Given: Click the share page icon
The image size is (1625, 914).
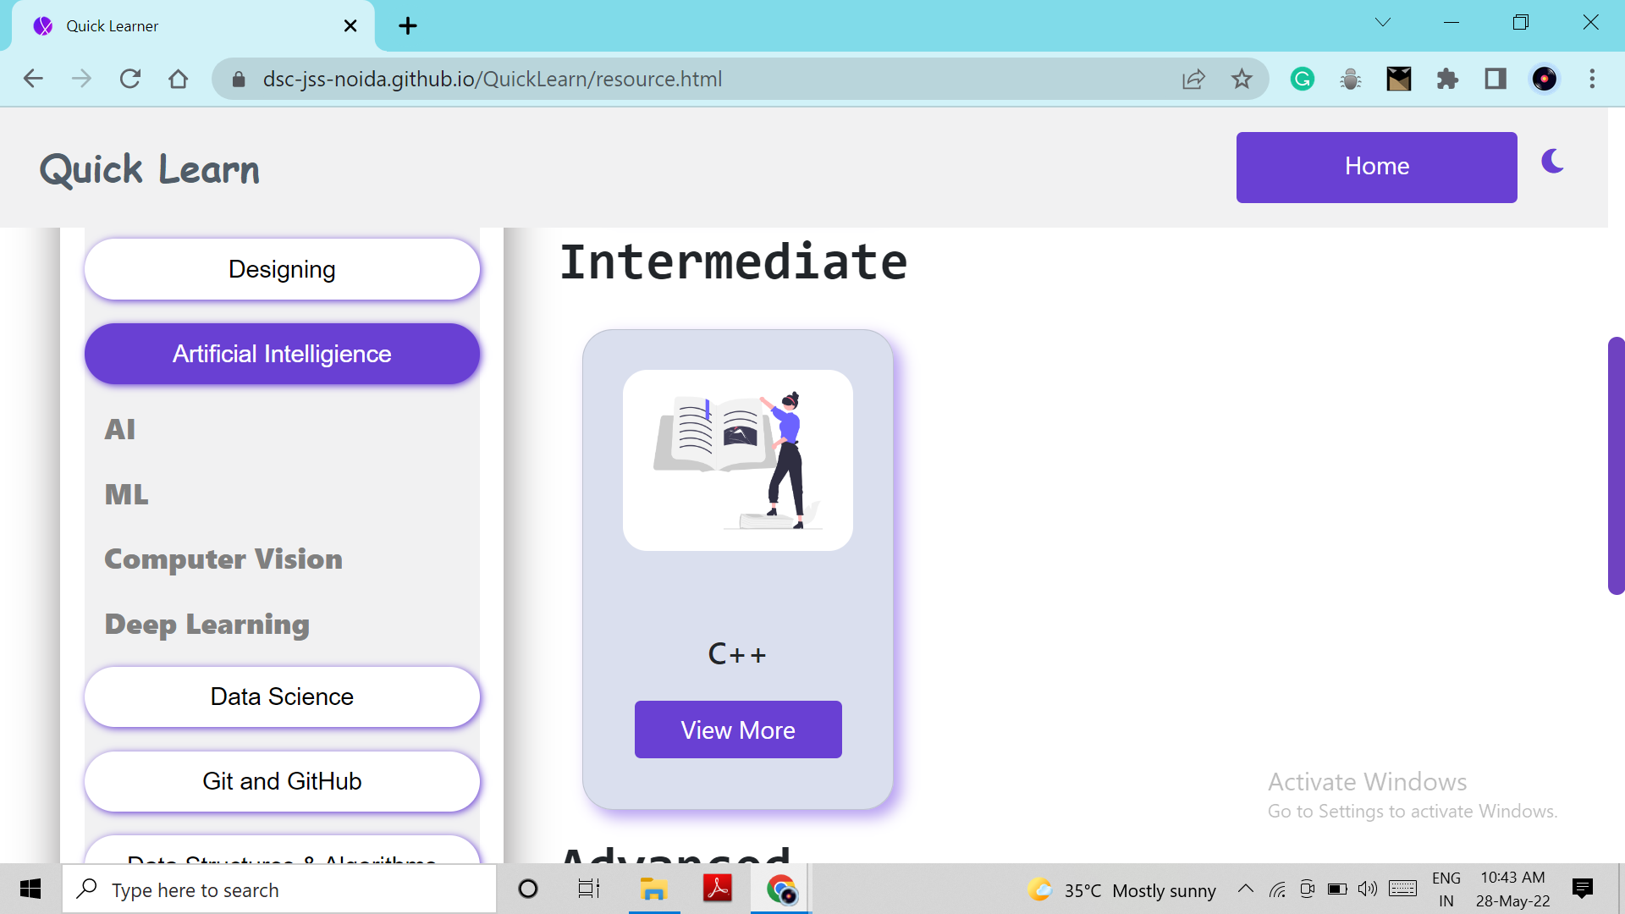Looking at the screenshot, I should (1193, 79).
